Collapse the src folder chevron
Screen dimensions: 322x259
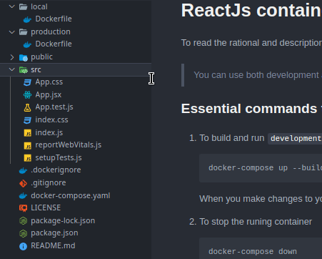(11, 69)
